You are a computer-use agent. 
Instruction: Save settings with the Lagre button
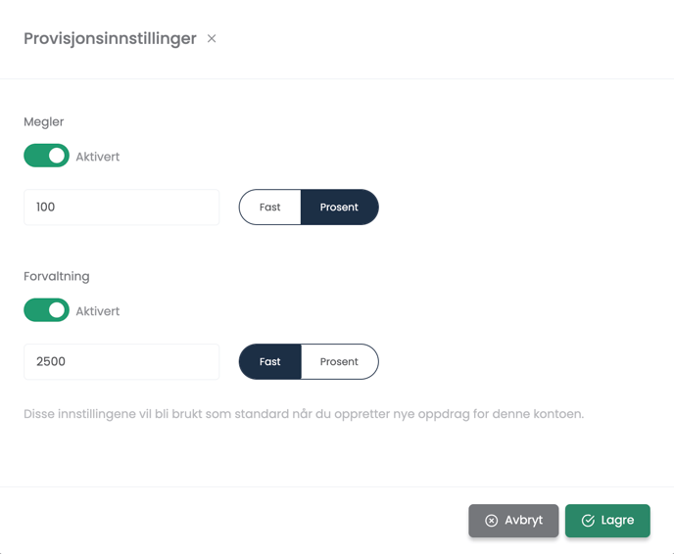607,521
